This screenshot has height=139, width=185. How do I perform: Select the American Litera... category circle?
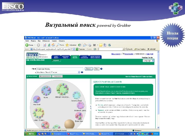[81, 106]
